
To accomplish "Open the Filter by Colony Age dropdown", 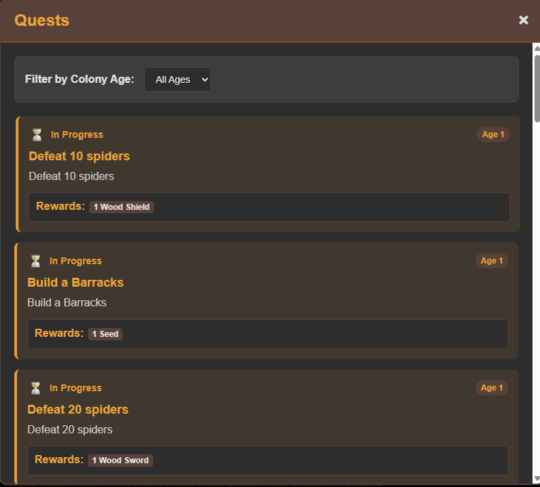I will (x=178, y=79).
